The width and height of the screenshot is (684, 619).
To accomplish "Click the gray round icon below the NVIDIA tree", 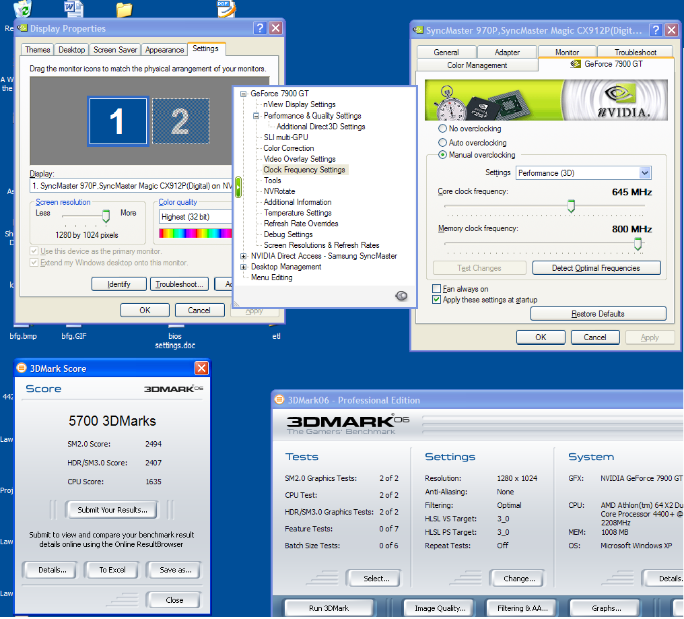I will [401, 296].
